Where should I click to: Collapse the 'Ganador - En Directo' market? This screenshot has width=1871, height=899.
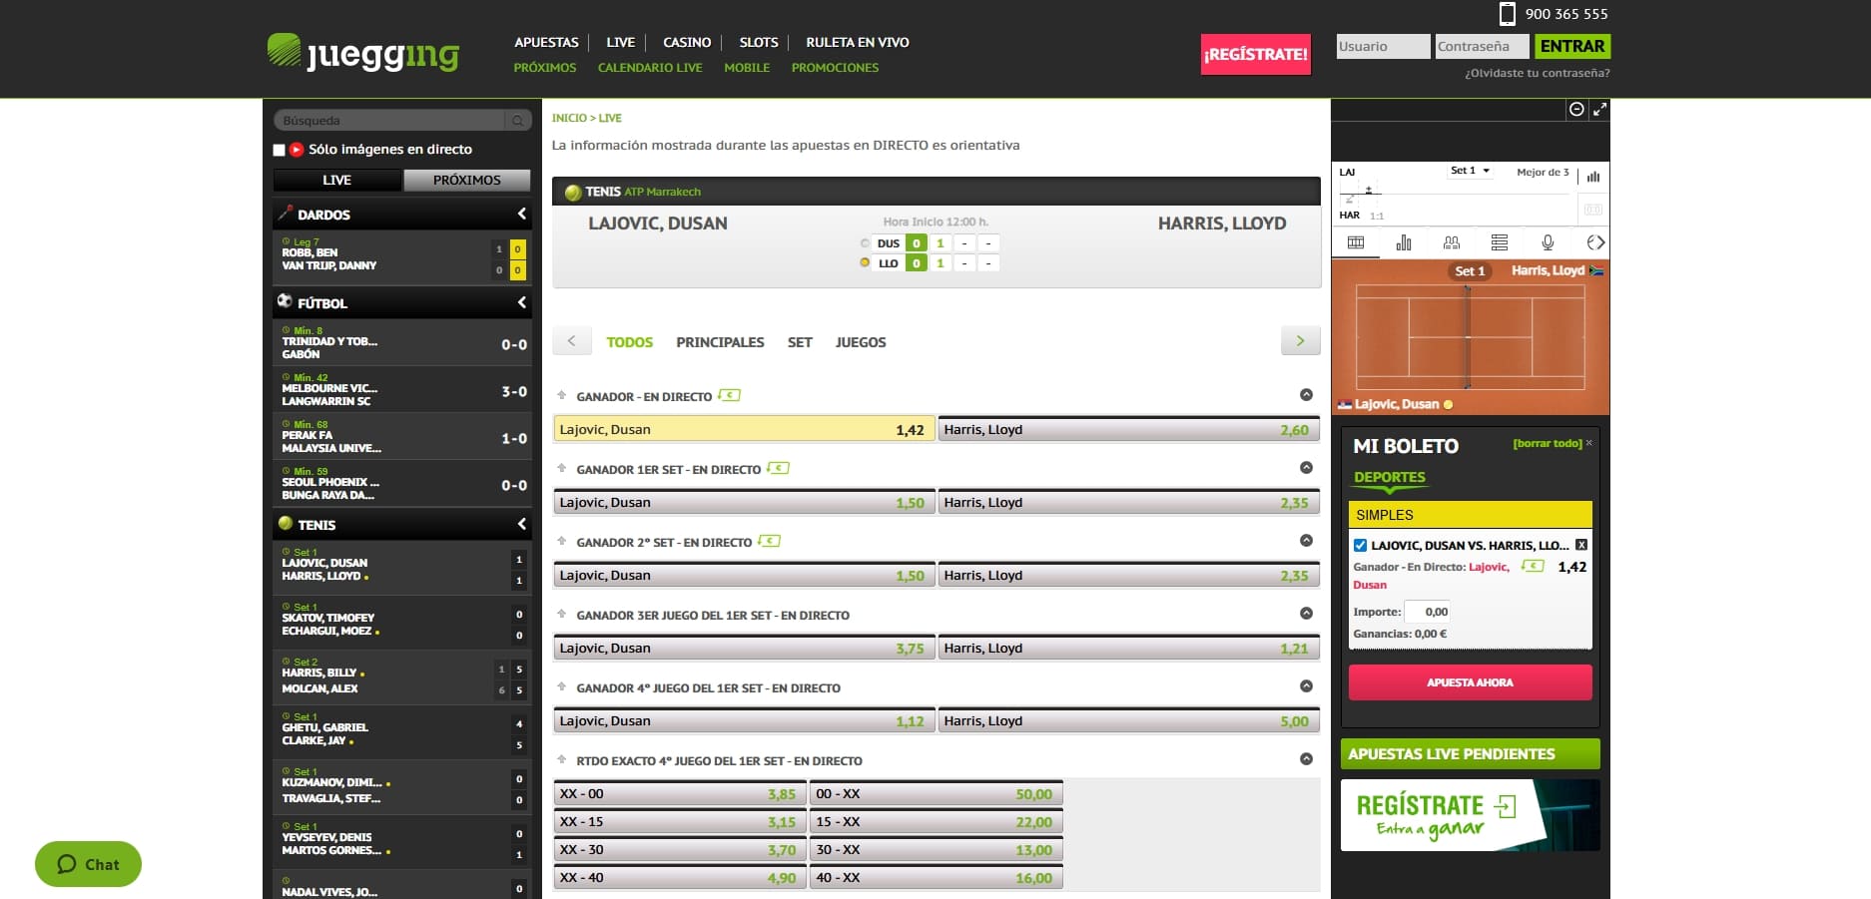pyautogui.click(x=1306, y=395)
